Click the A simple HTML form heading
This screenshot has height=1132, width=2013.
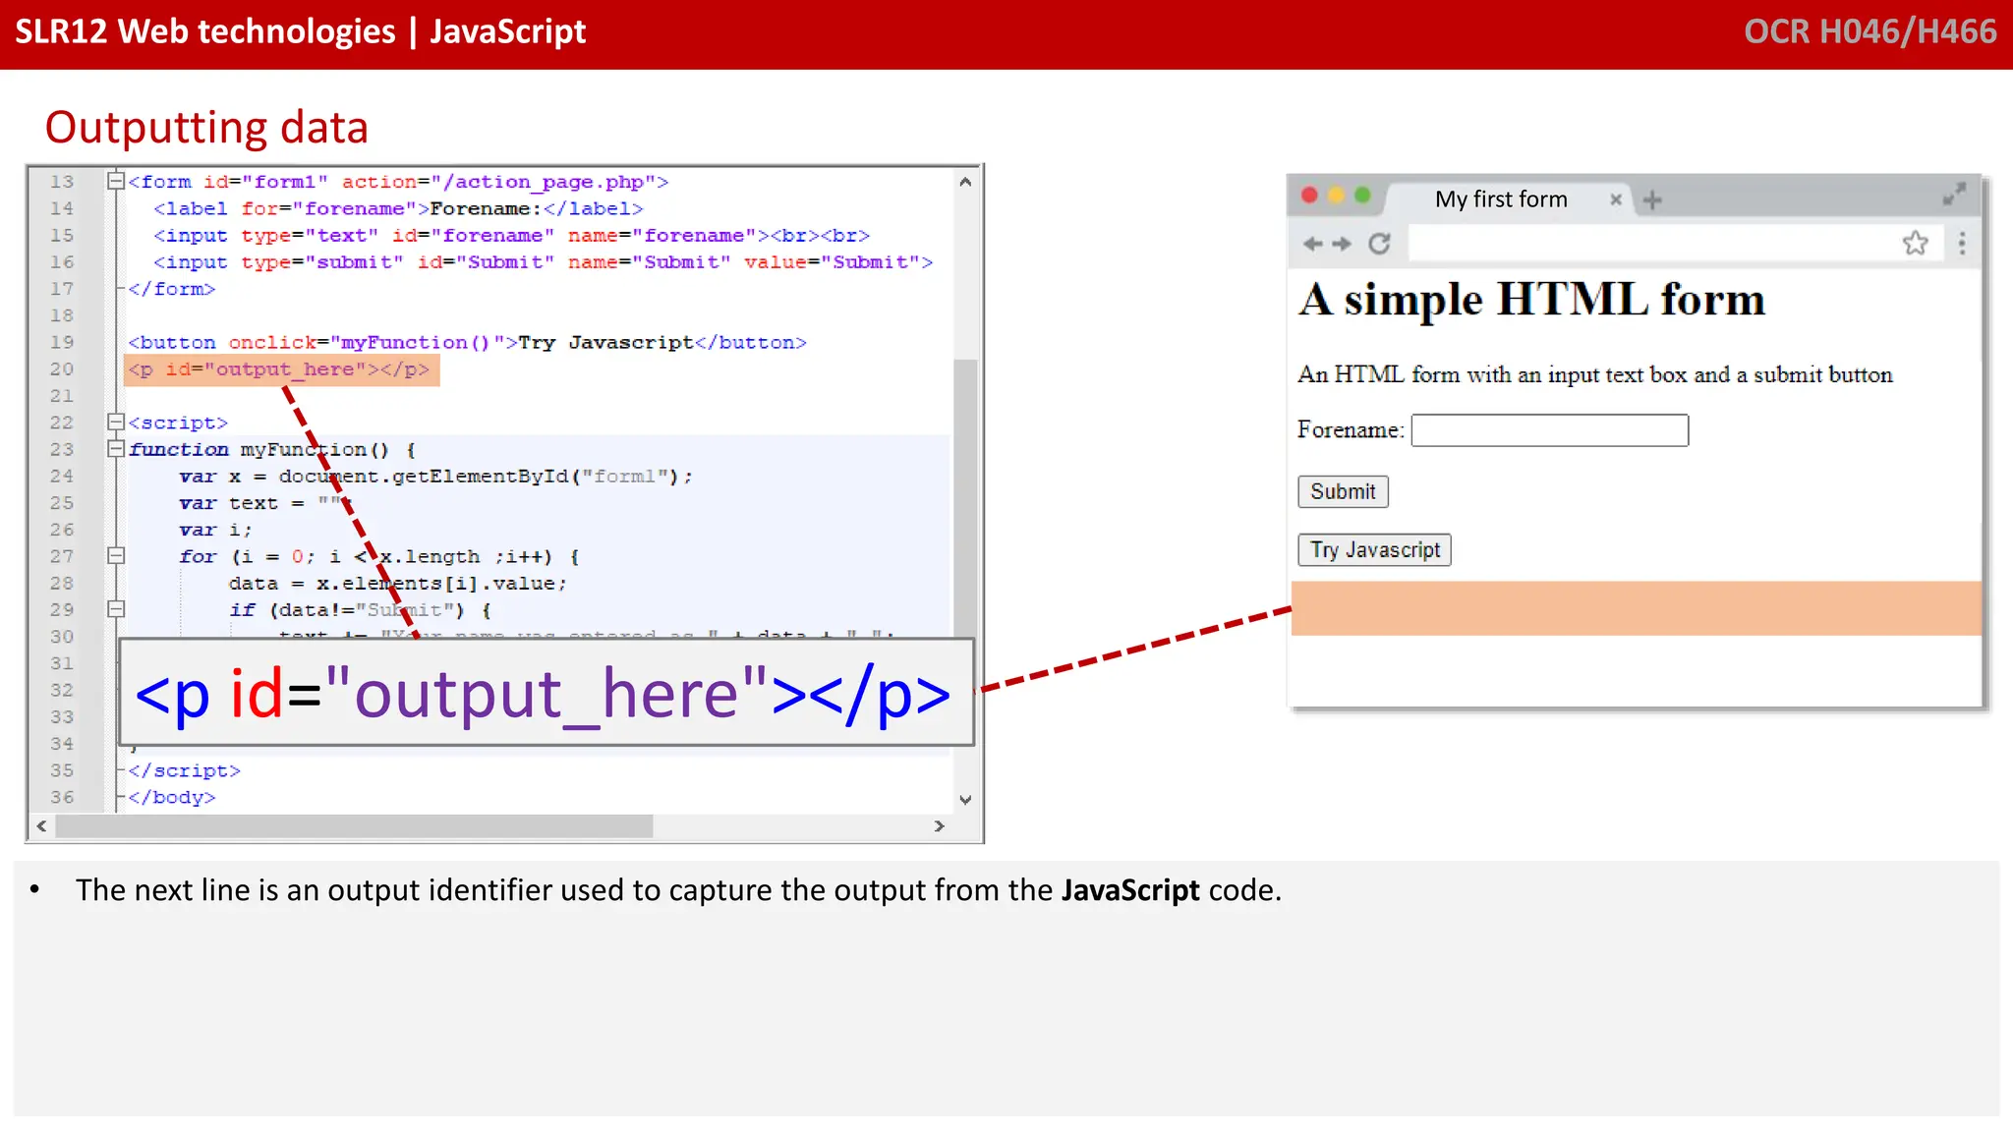pos(1531,301)
